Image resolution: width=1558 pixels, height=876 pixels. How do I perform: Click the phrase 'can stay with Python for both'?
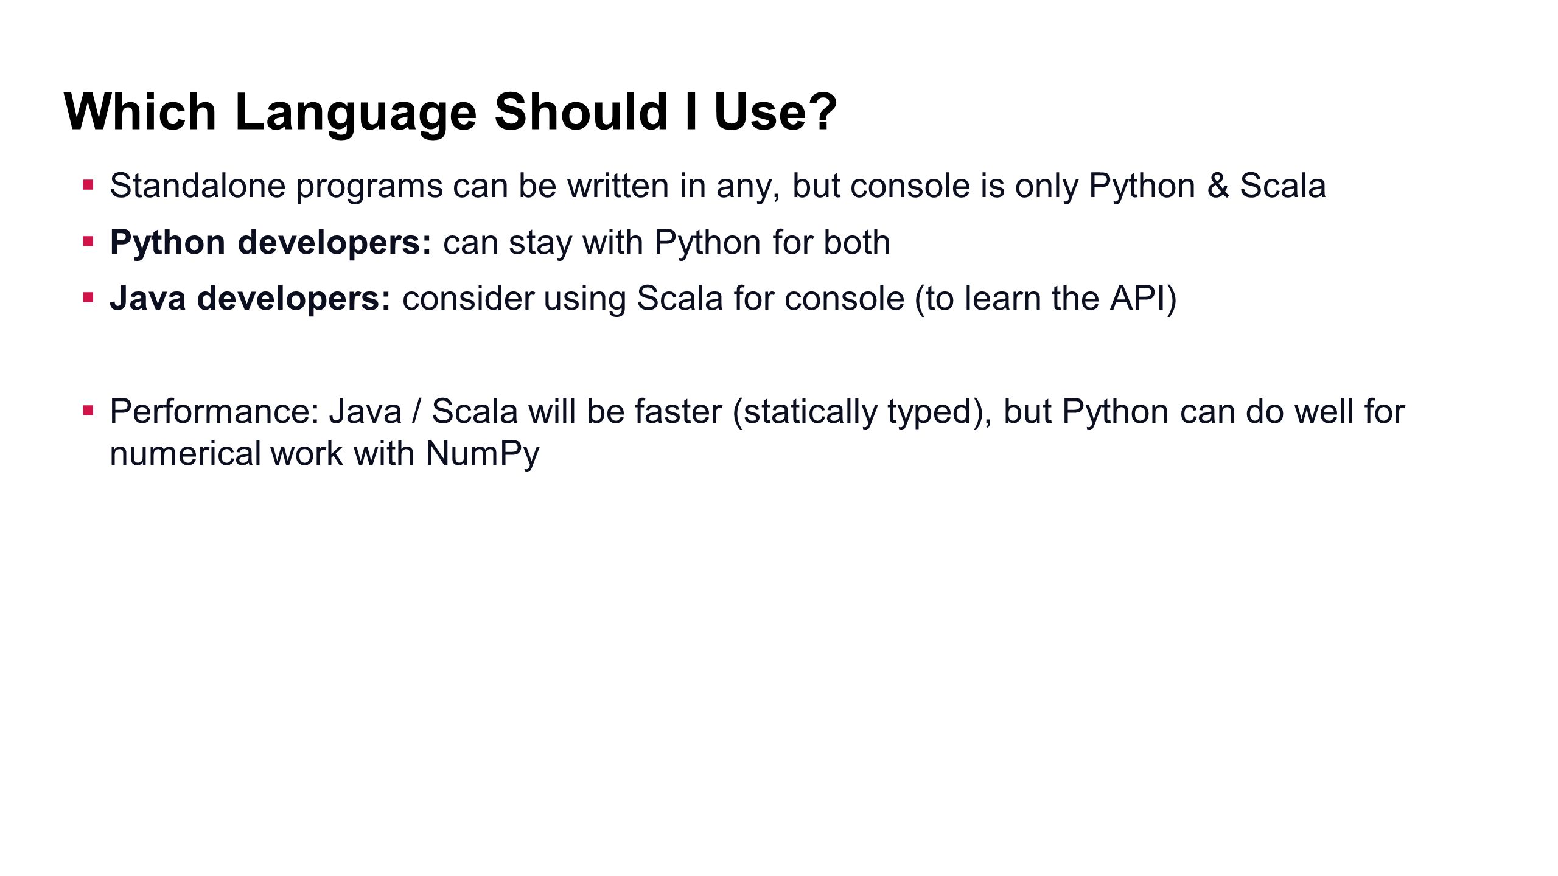pos(667,243)
